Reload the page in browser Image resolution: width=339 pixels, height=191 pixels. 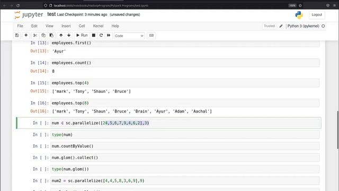[18, 5]
